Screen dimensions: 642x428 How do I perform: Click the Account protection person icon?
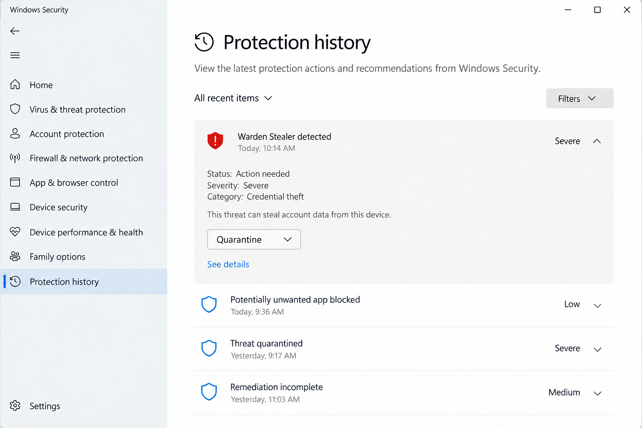[15, 134]
